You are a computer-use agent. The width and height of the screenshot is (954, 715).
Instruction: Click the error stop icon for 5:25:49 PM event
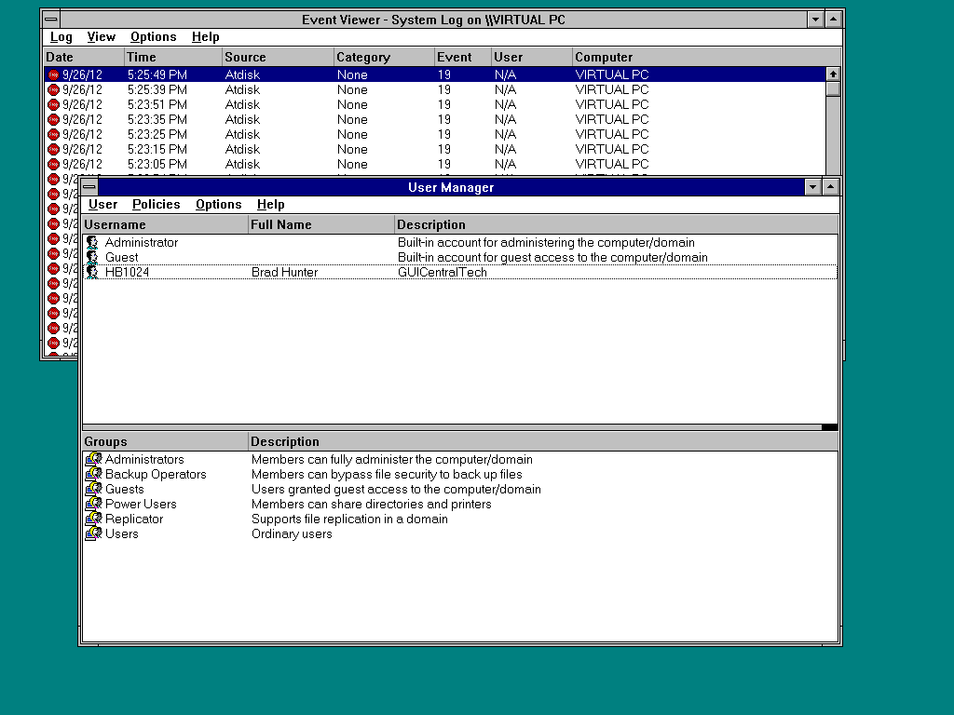(x=53, y=74)
